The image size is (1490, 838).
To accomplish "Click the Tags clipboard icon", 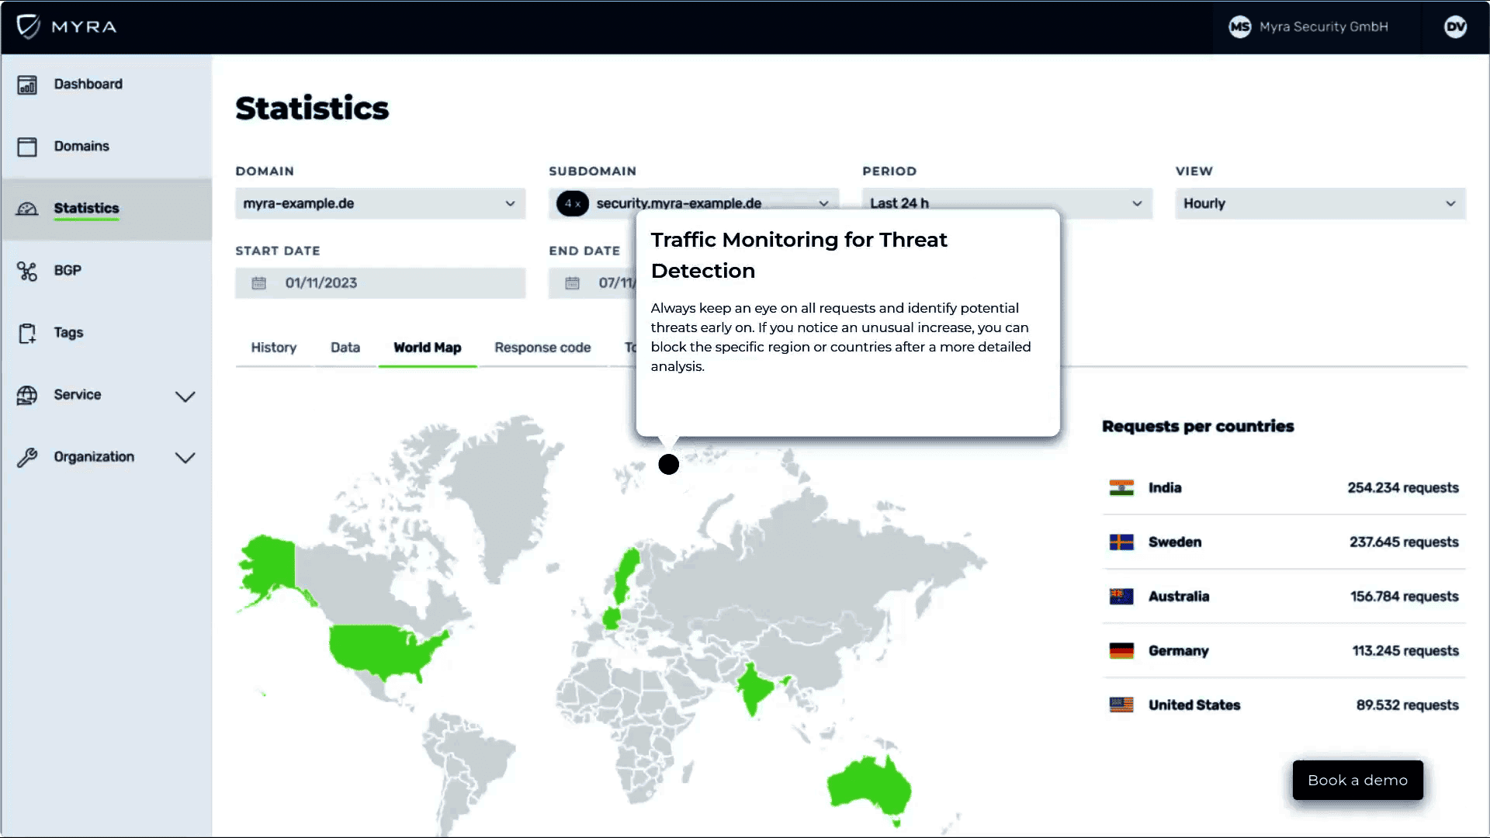I will tap(27, 334).
